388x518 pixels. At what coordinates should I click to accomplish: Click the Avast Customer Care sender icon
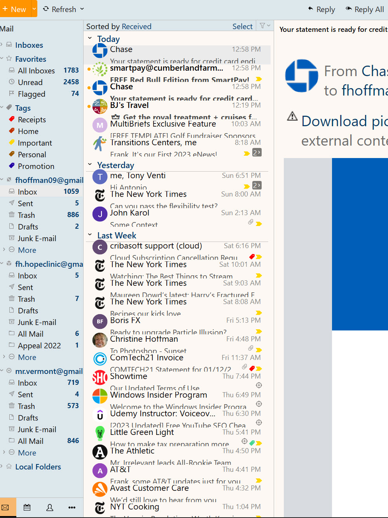point(100,489)
